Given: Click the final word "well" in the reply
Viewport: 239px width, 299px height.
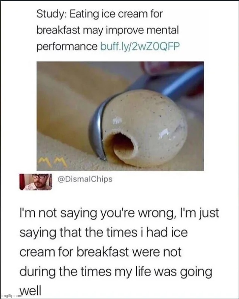Looking at the screenshot, I should [x=31, y=290].
